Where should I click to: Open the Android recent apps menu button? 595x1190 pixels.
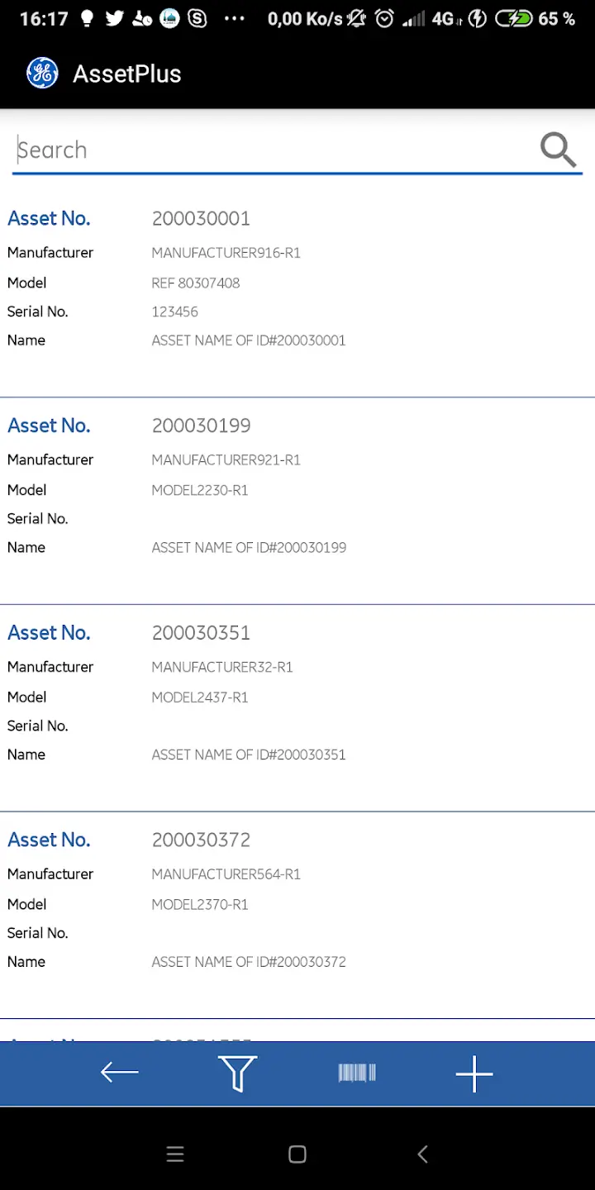click(175, 1154)
